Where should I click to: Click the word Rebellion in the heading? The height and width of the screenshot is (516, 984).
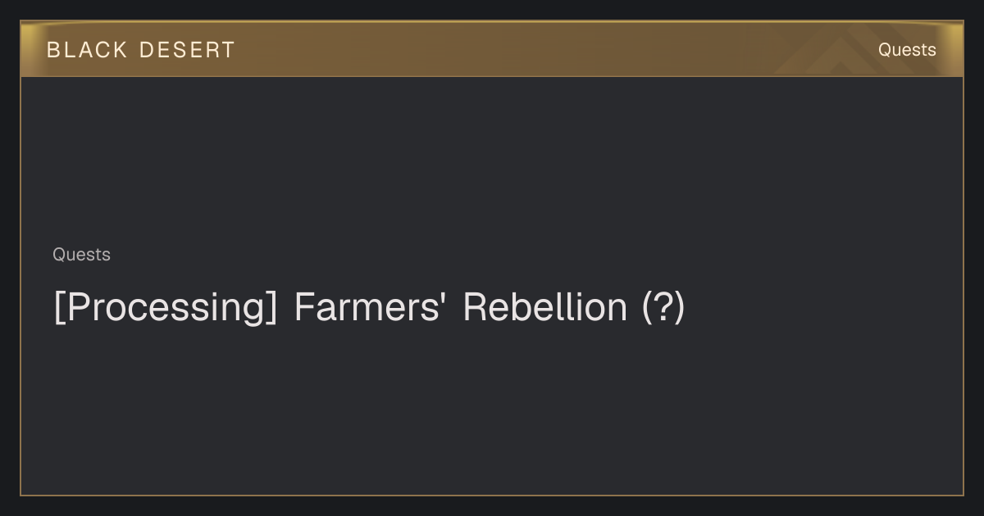(544, 307)
